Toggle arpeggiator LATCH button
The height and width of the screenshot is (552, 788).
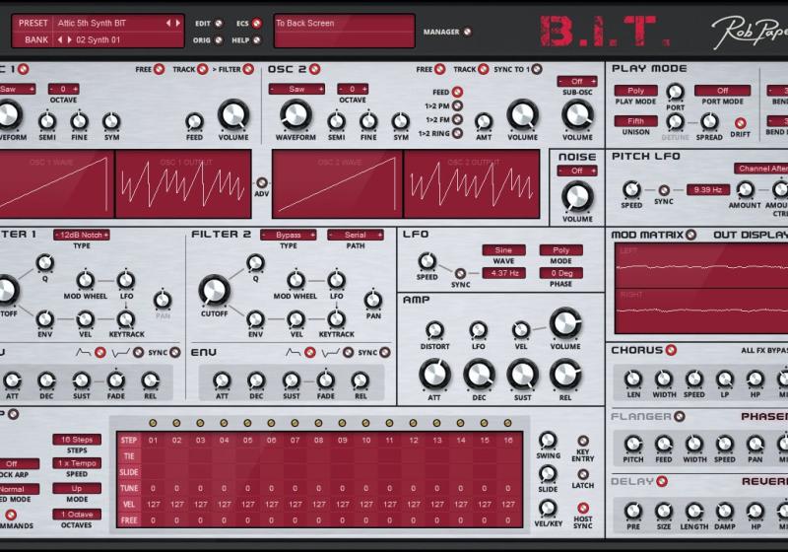[583, 474]
